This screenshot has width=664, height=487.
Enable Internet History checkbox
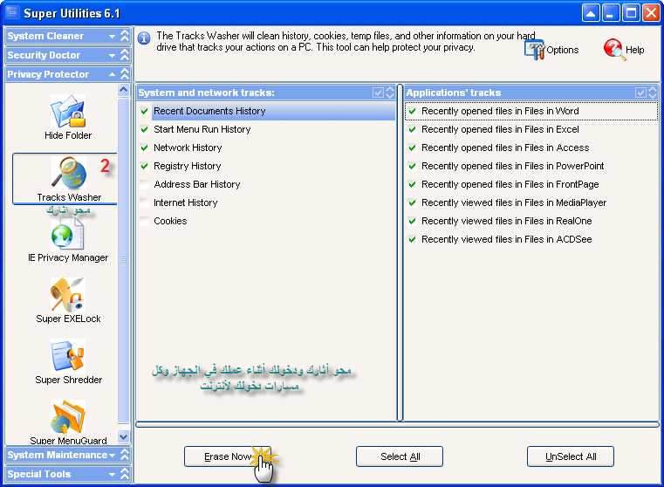[x=144, y=202]
